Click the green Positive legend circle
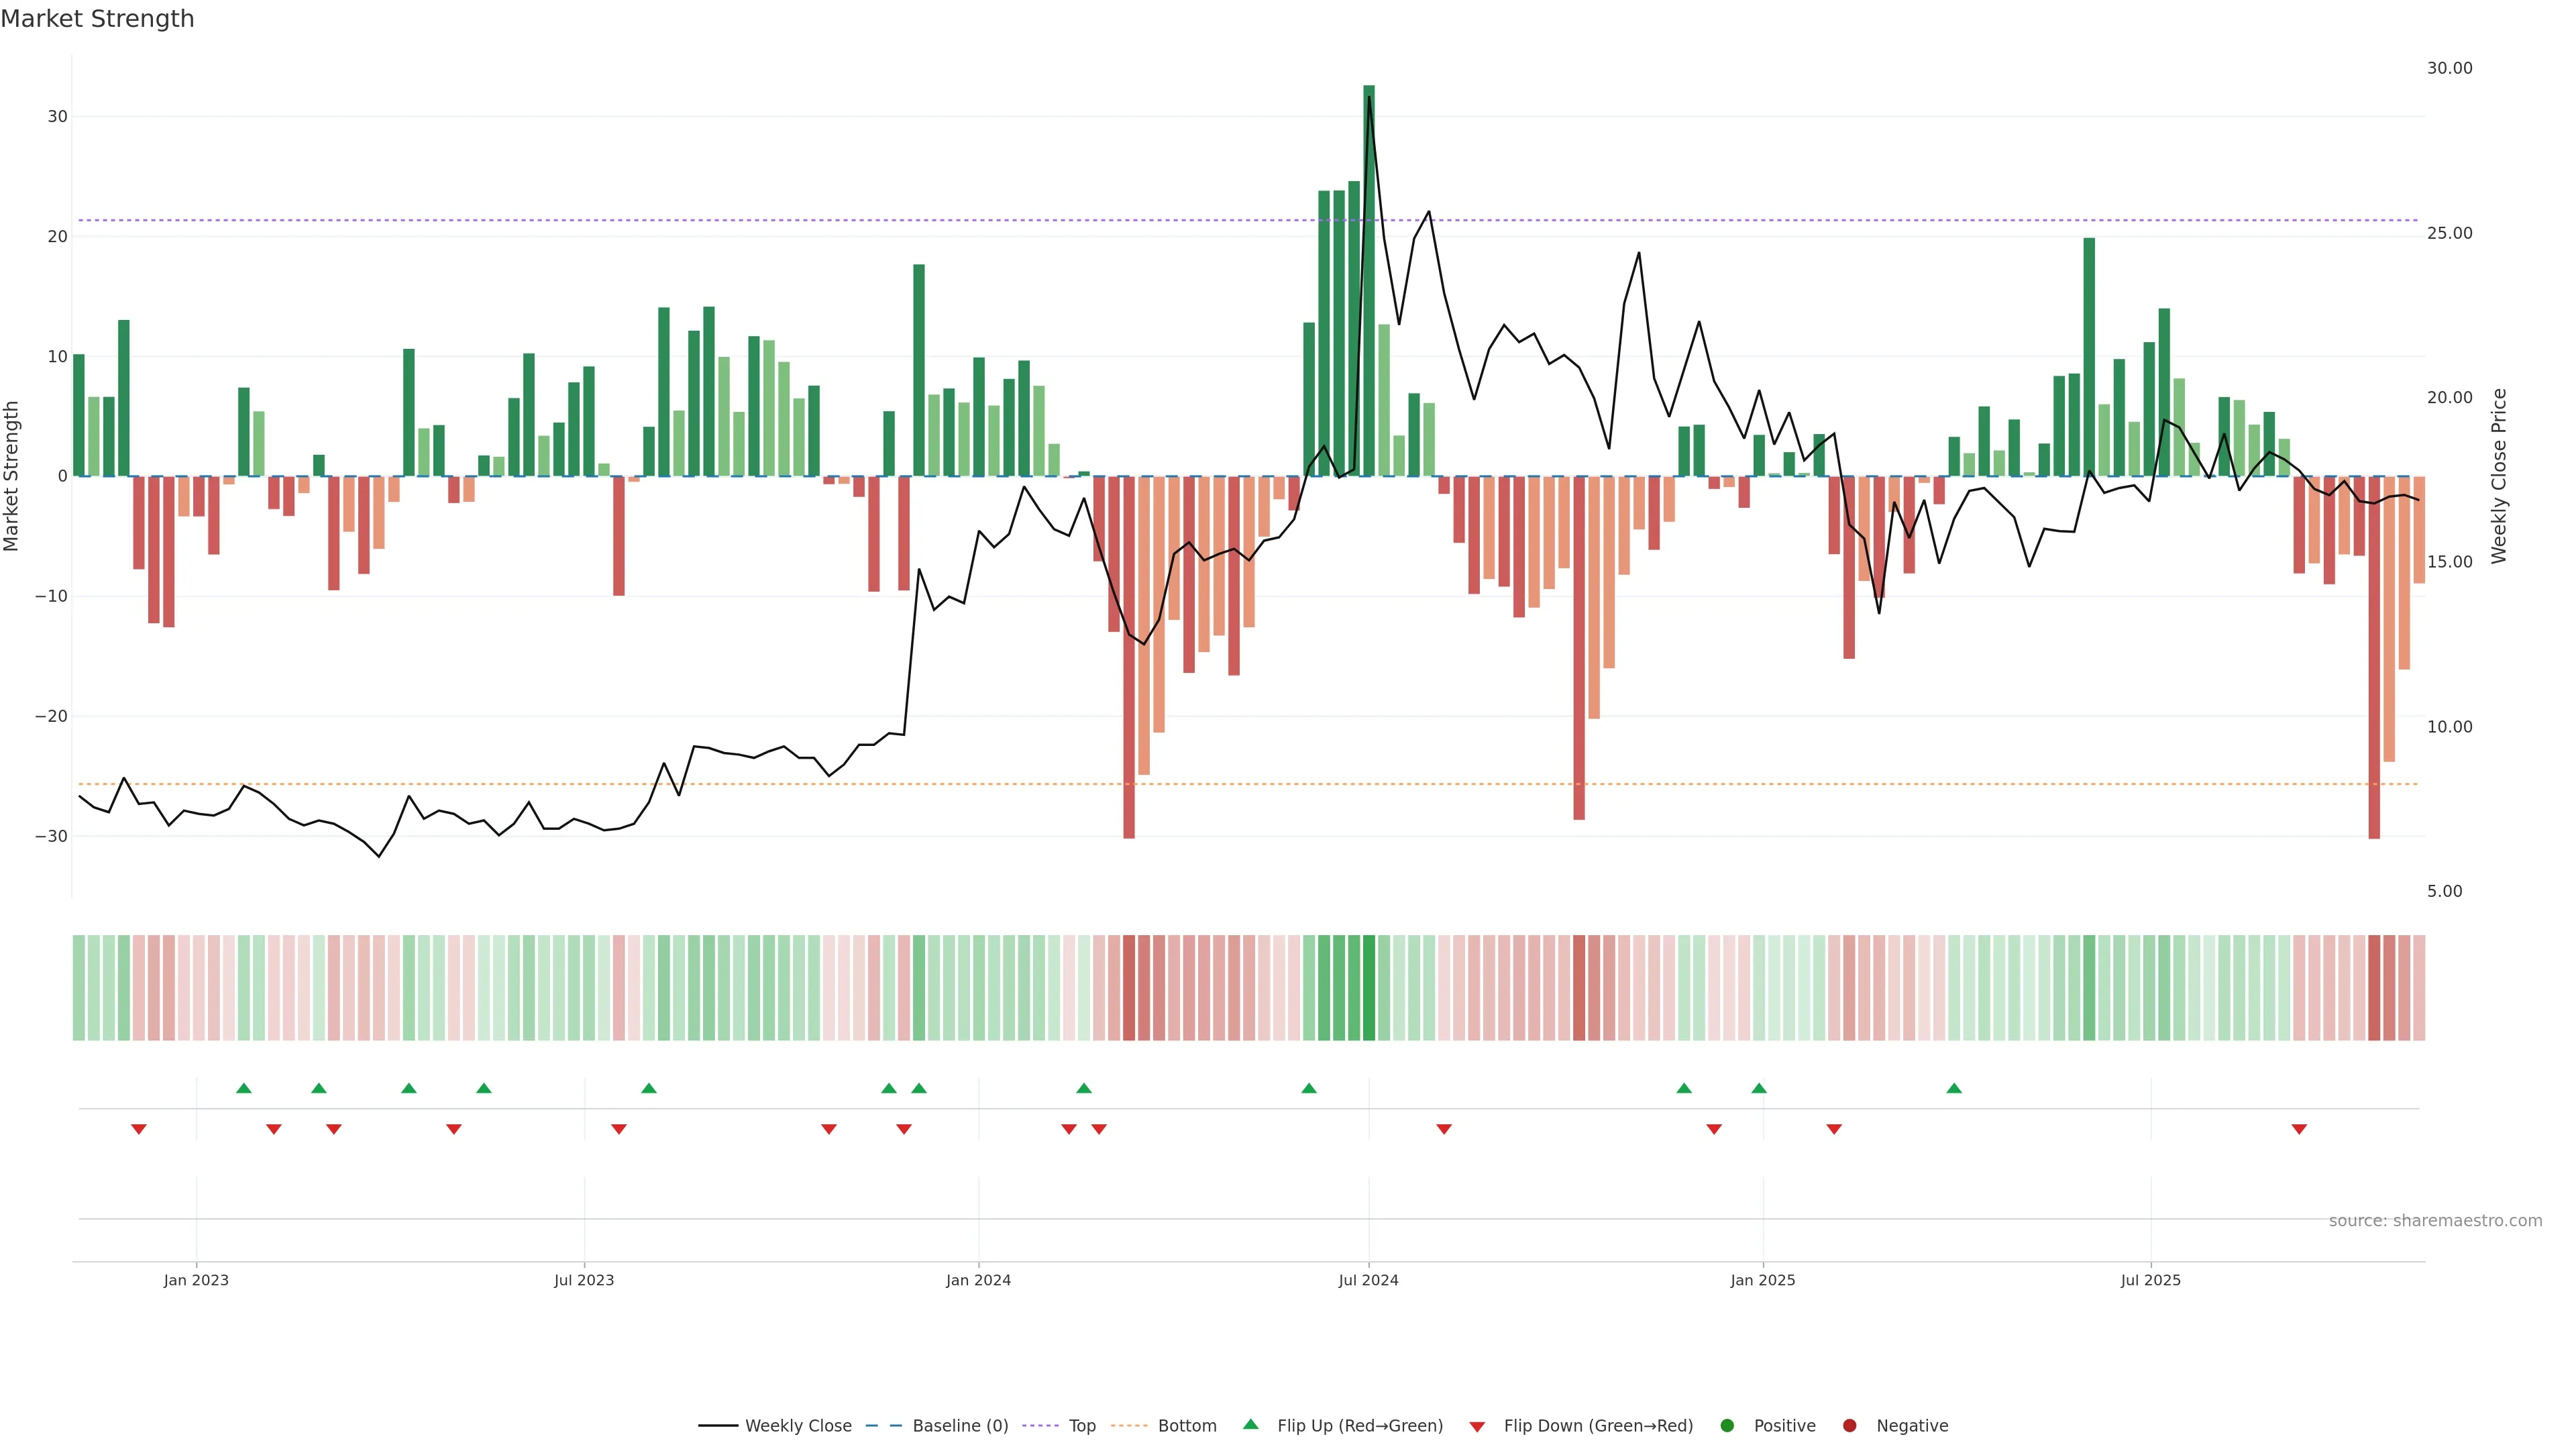2576x1449 pixels. [x=1727, y=1426]
